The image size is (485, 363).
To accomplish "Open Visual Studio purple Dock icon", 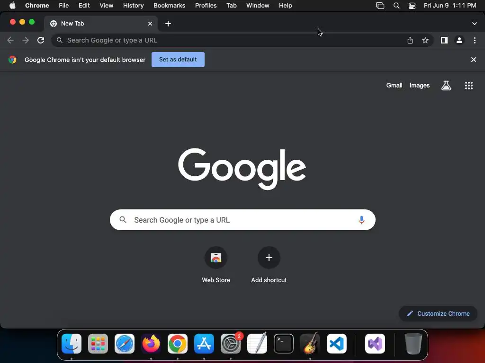I will (x=375, y=344).
